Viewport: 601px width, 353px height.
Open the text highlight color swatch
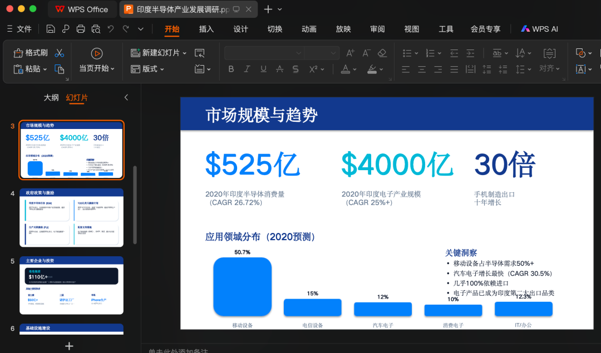(372, 69)
